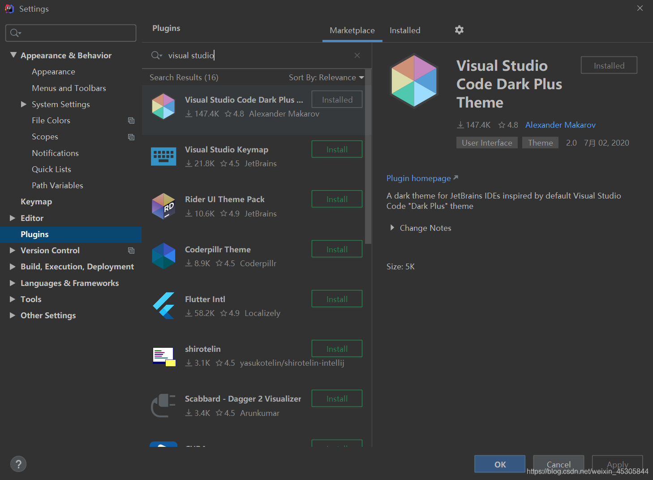
Task: Open File Colors settings
Action: (51, 121)
